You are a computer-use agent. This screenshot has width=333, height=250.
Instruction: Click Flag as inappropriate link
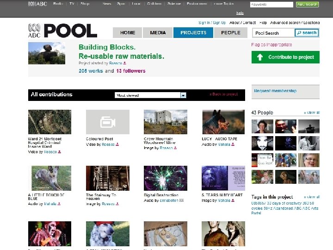(x=271, y=45)
